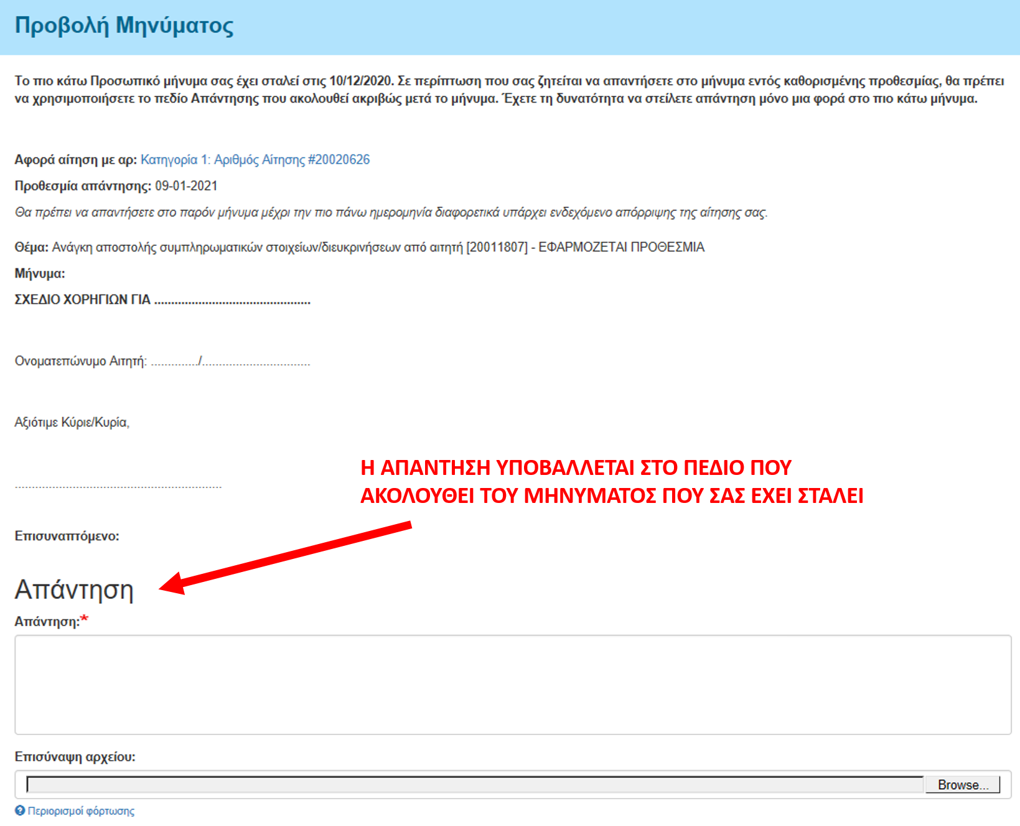Click the ΣΧΕΔΙΟ ΧΟΡΗΓΙΩΝ ΓΙΑ message heading

coord(83,299)
